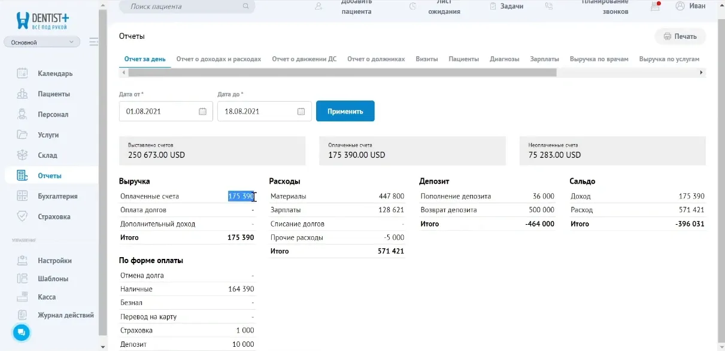Click the Выставлено счетов summary card
This screenshot has width=725, height=351.
point(213,151)
